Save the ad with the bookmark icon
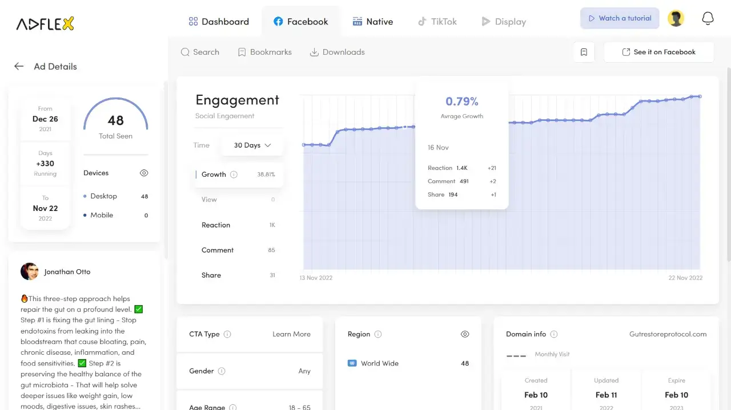731x410 pixels. tap(584, 51)
